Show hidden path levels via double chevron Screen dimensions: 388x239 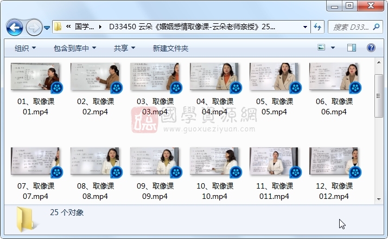tap(68, 27)
